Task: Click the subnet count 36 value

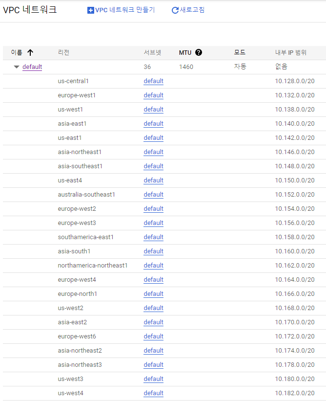Action: point(147,67)
